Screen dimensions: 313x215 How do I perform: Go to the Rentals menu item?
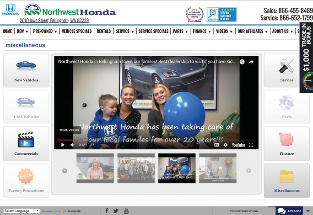point(104,31)
